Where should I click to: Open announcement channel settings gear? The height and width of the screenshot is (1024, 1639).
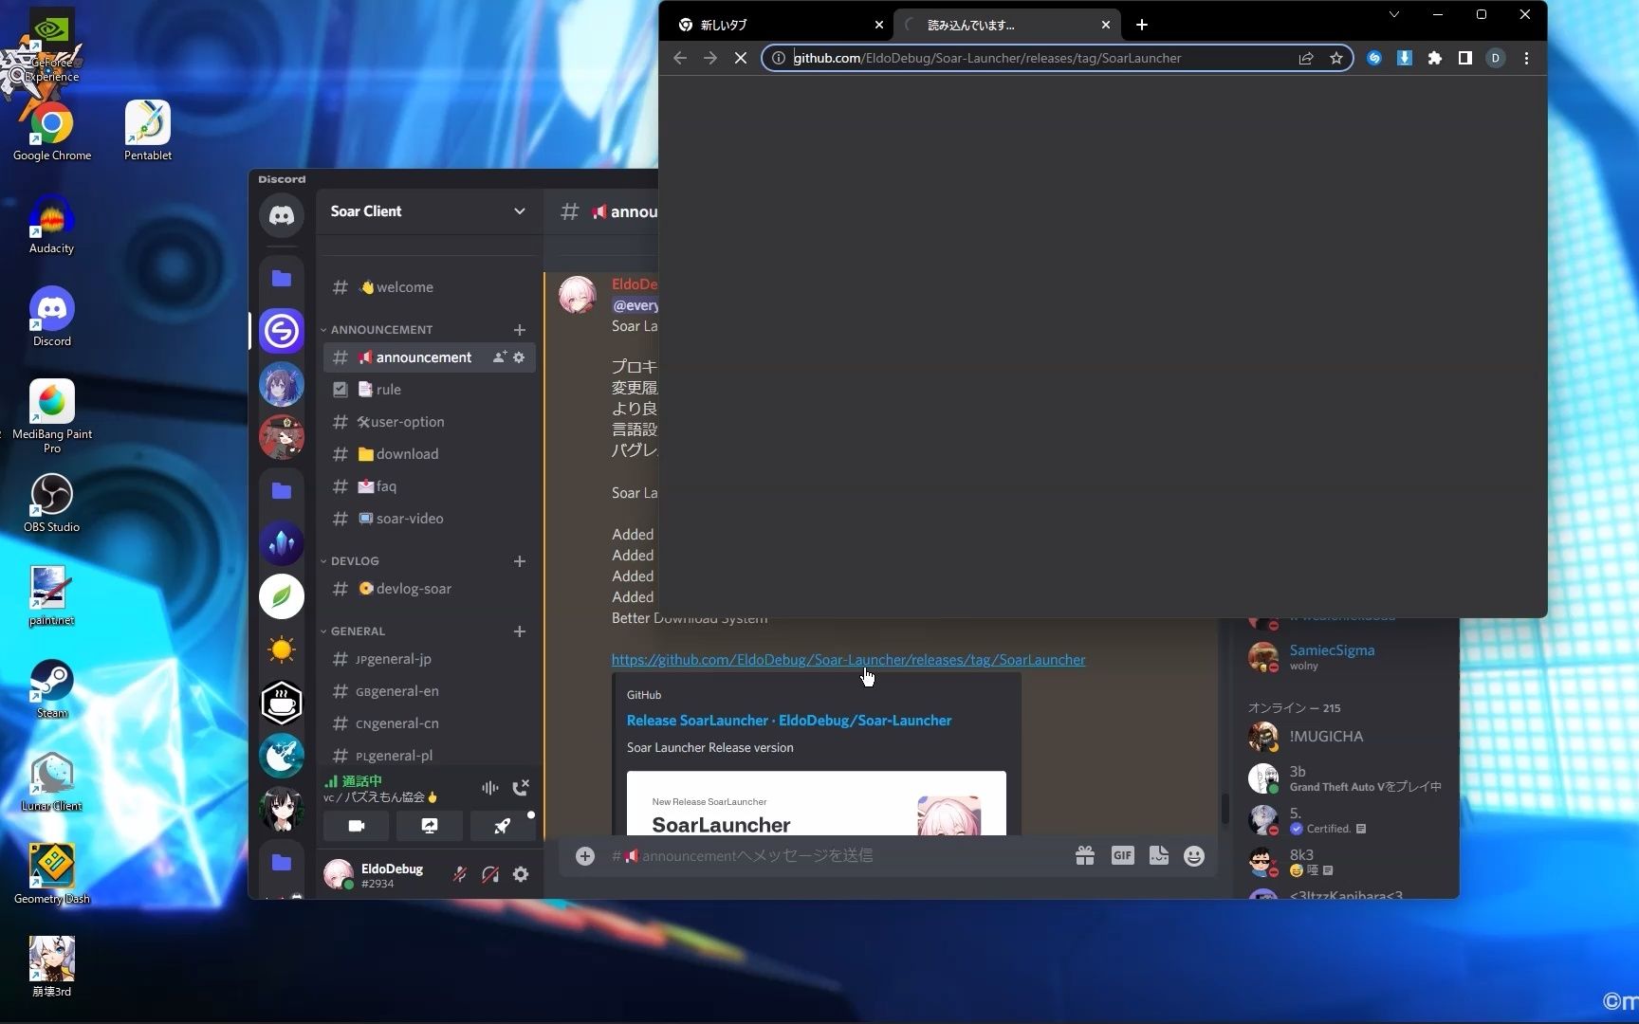pyautogui.click(x=519, y=357)
